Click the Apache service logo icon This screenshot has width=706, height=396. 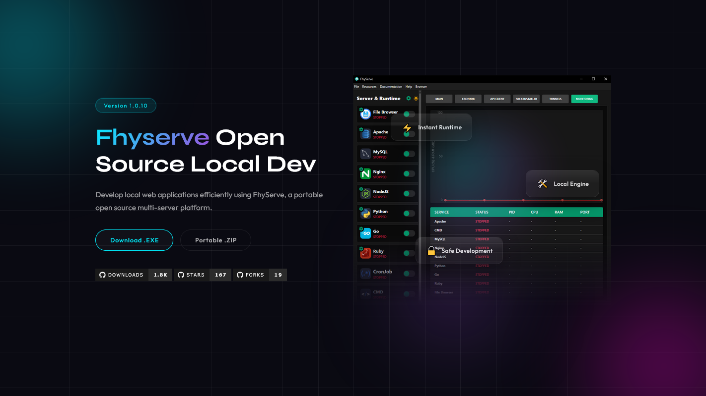click(365, 134)
